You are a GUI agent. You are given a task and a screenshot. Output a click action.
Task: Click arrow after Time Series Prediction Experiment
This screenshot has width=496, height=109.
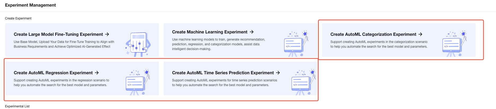pyautogui.click(x=278, y=73)
